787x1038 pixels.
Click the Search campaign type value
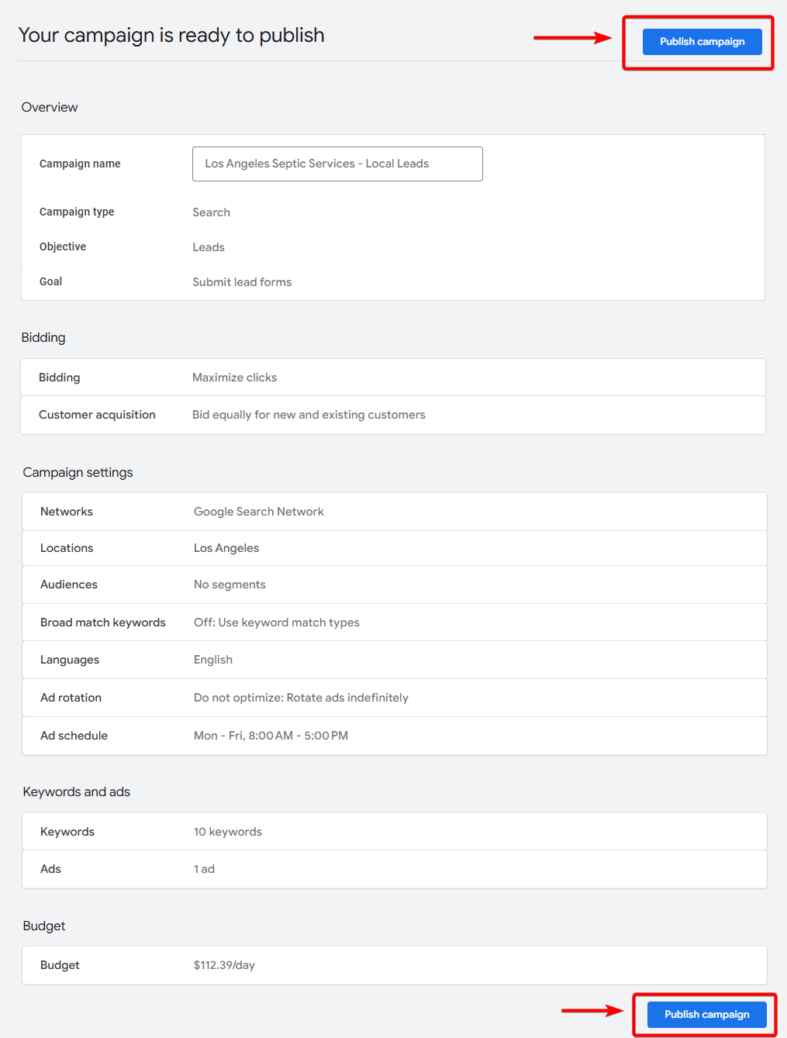[211, 212]
